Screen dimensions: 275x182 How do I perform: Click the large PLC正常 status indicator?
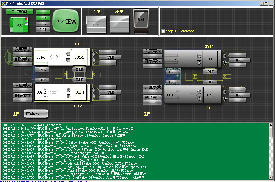(x=66, y=22)
